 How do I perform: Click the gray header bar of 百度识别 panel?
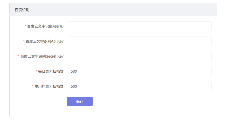pos(113,10)
